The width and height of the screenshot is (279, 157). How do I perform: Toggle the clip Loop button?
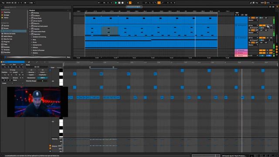(13, 70)
